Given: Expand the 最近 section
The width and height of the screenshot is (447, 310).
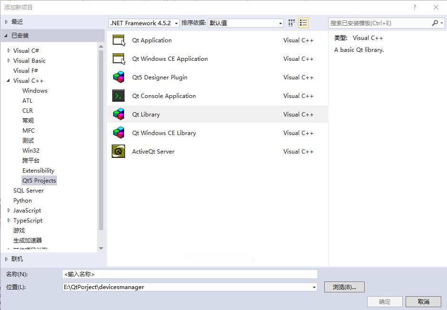Looking at the screenshot, I should click(x=6, y=22).
